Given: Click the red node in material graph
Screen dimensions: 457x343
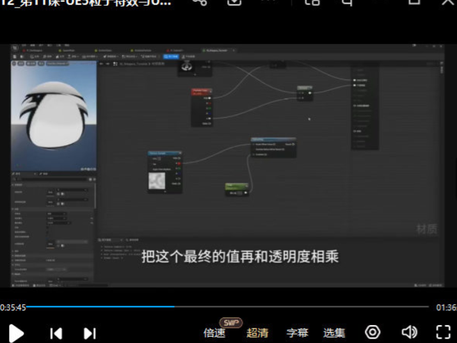Looking at the screenshot, I should 201,92.
